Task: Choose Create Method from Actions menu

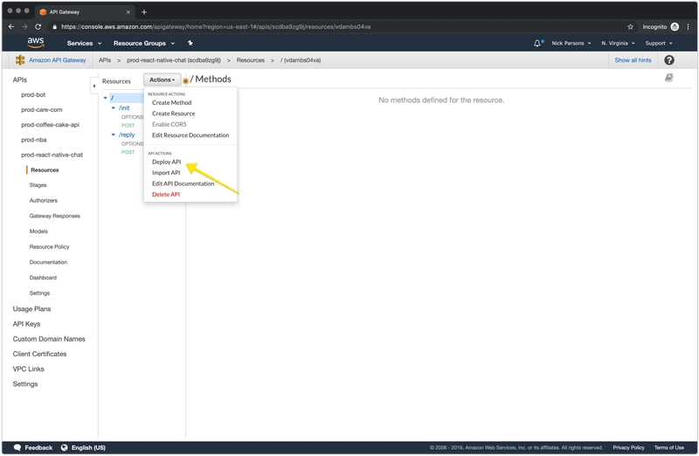Action: [x=171, y=102]
